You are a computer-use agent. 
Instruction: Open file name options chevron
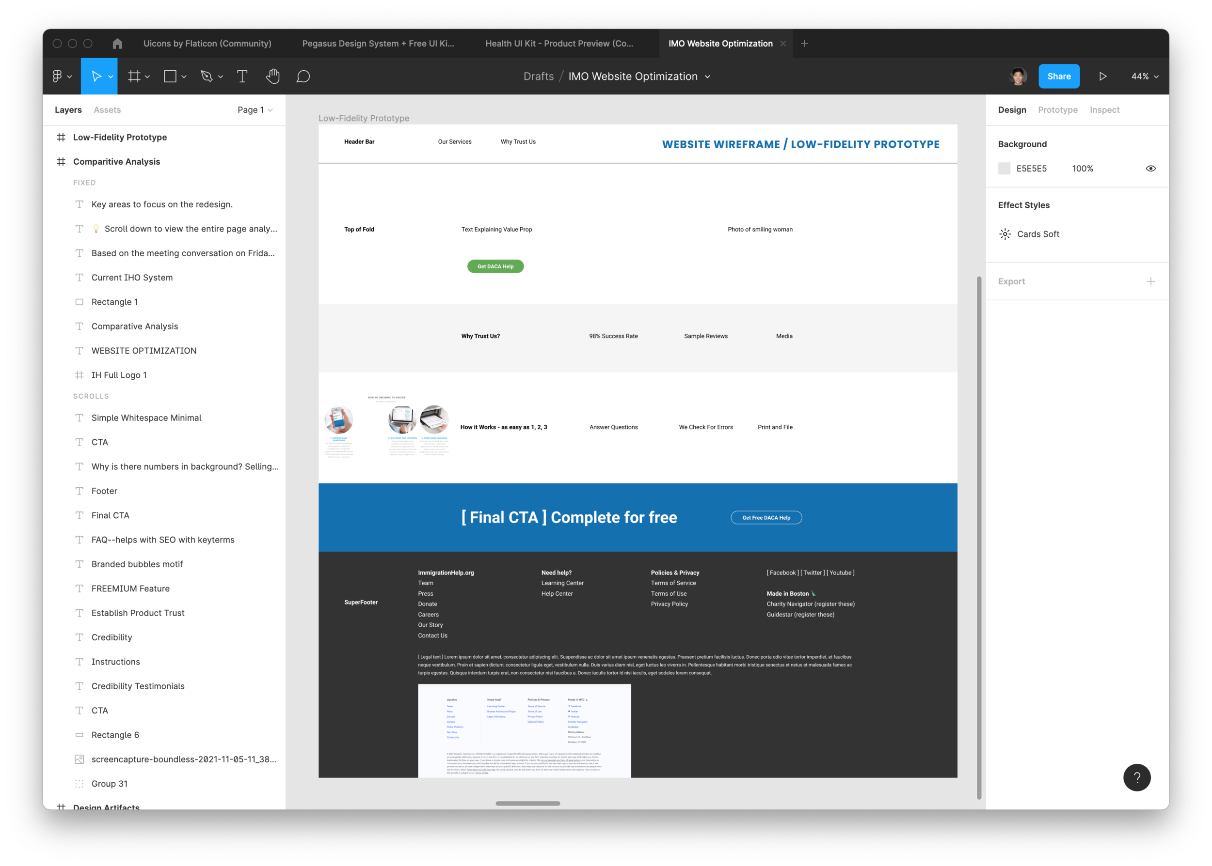tap(708, 77)
